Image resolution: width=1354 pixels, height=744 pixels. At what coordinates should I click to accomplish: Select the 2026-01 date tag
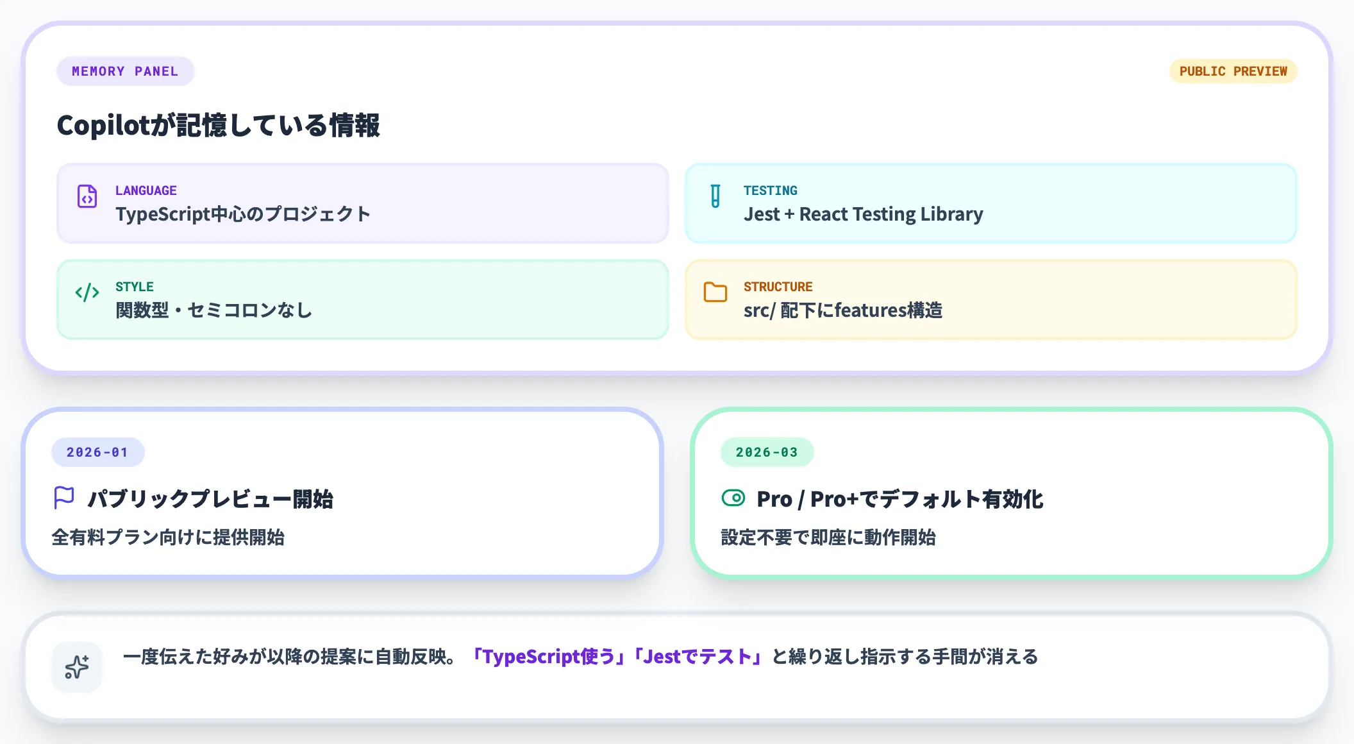(x=97, y=452)
